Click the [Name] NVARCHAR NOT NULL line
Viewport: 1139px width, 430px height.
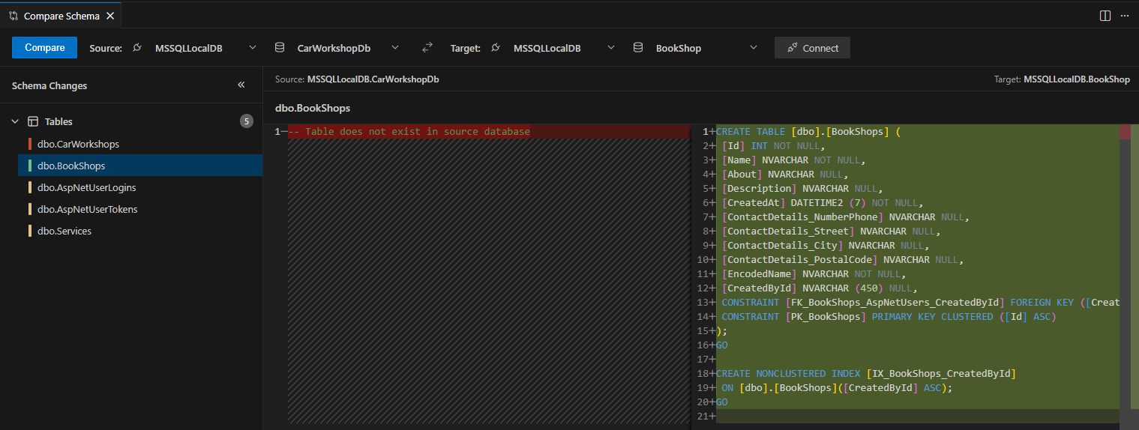(x=793, y=160)
